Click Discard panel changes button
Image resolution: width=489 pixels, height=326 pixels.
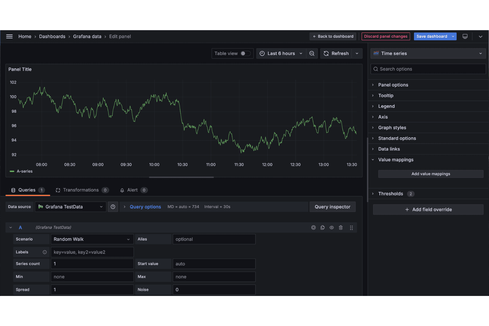click(386, 36)
